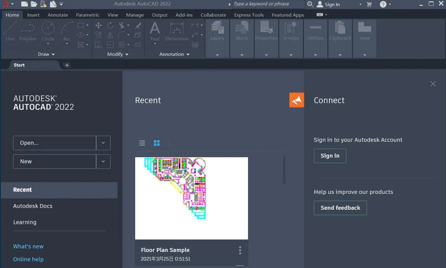Switch Recent files to grid view

(156, 143)
